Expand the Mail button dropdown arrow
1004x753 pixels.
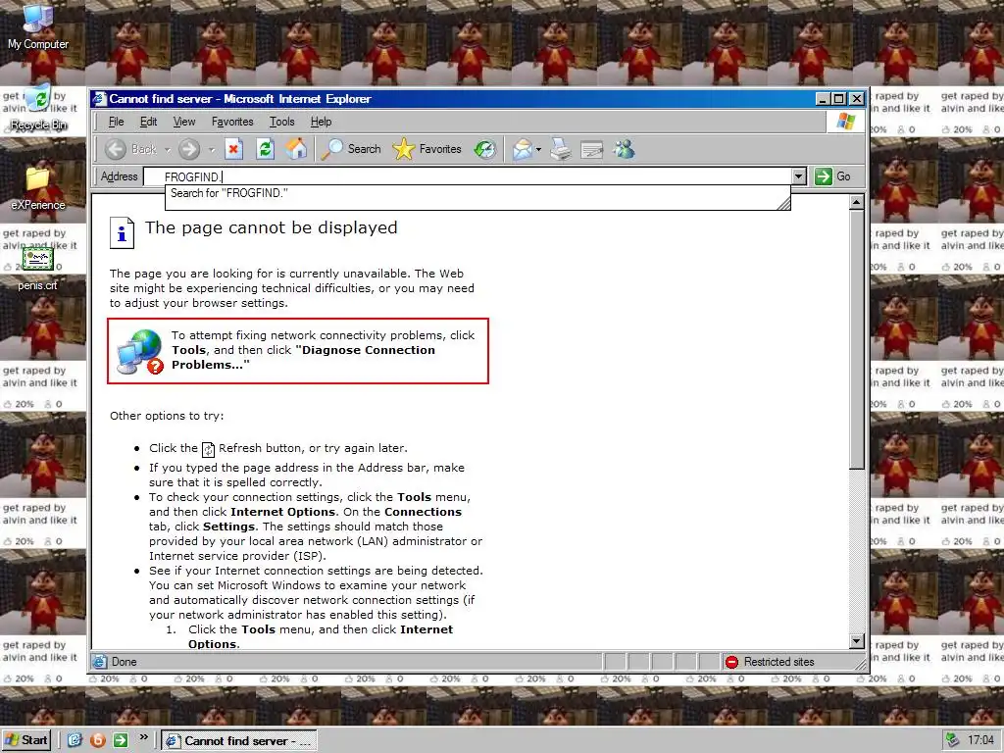(x=538, y=150)
